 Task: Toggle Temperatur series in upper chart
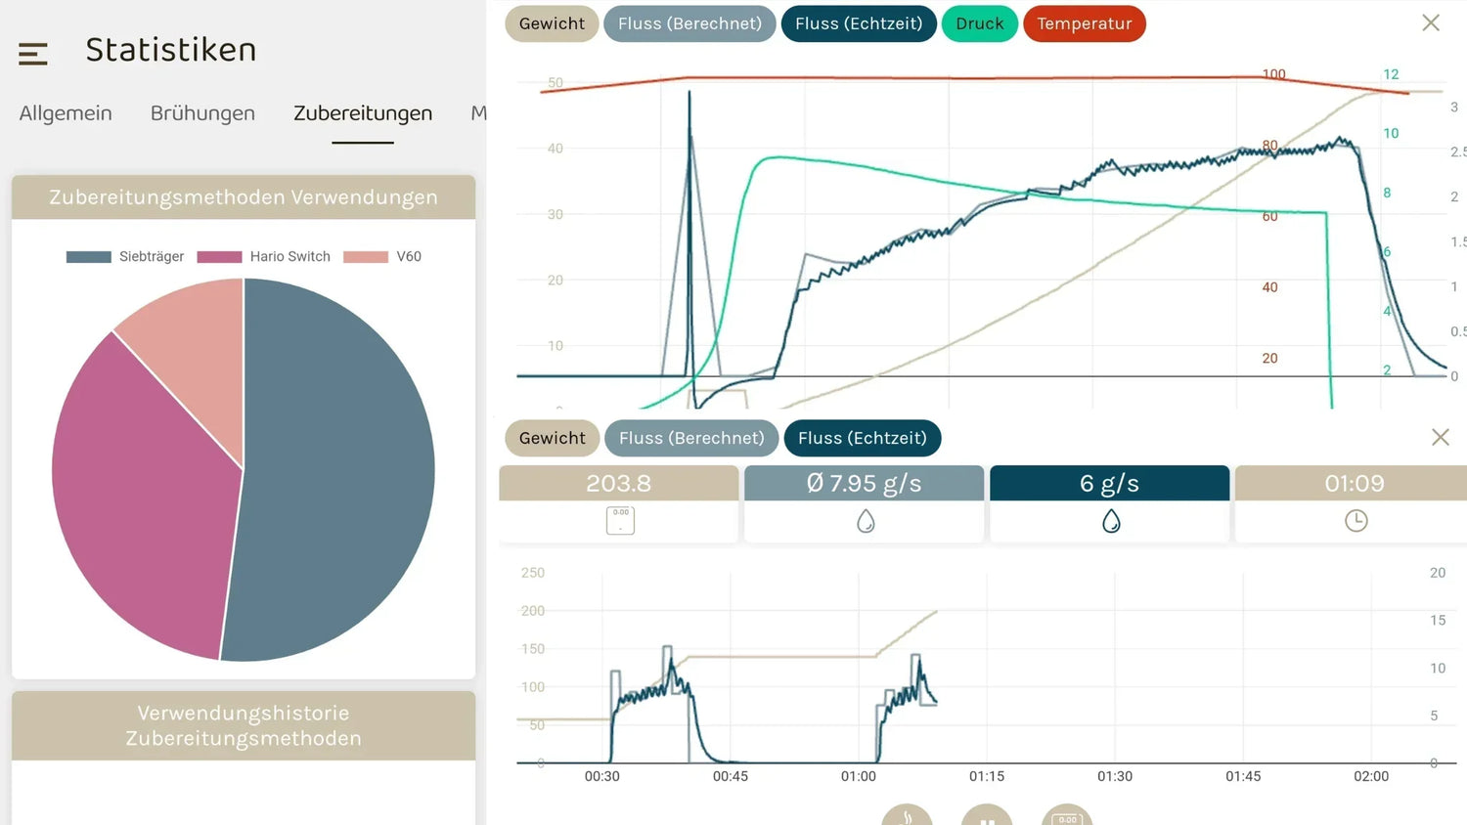1084,23
